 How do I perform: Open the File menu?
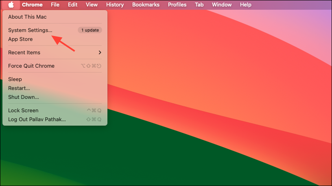[x=55, y=4]
